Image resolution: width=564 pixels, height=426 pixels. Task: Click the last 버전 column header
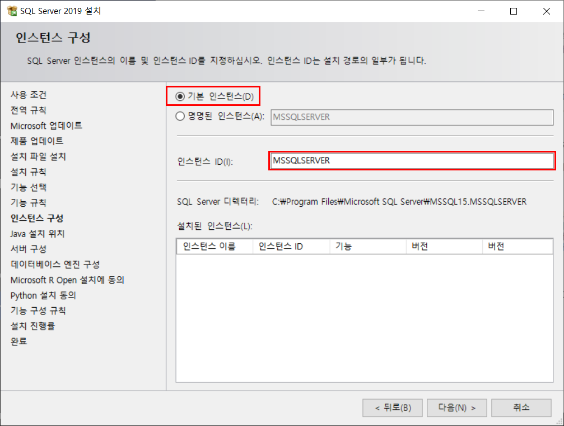point(518,246)
